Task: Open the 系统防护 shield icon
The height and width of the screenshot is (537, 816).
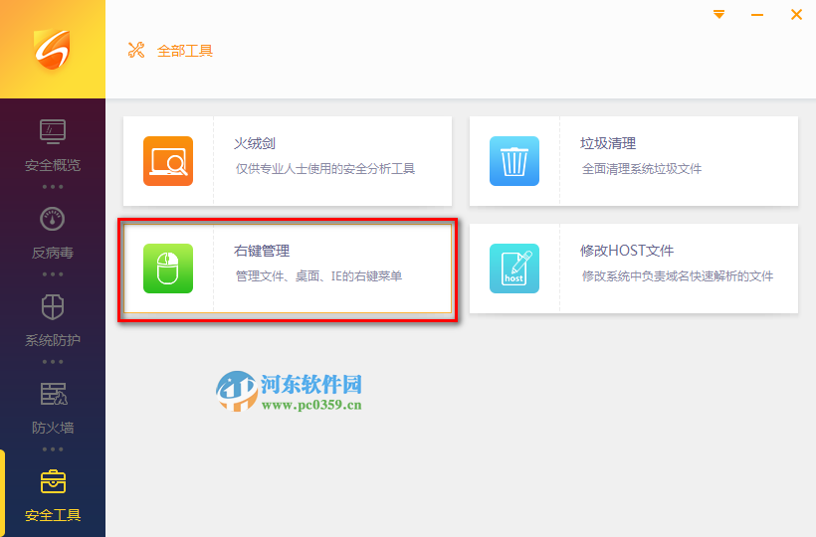Action: [x=53, y=306]
